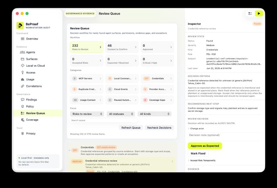Click the Usage bar chart icon
This screenshot has height=188, width=277.
coord(23,79)
